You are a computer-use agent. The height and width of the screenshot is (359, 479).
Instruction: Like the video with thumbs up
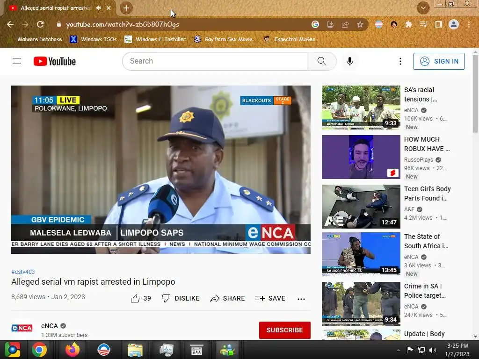(141, 298)
